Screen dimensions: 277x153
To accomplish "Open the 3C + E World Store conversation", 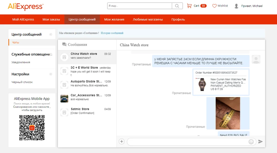I will (87, 71).
